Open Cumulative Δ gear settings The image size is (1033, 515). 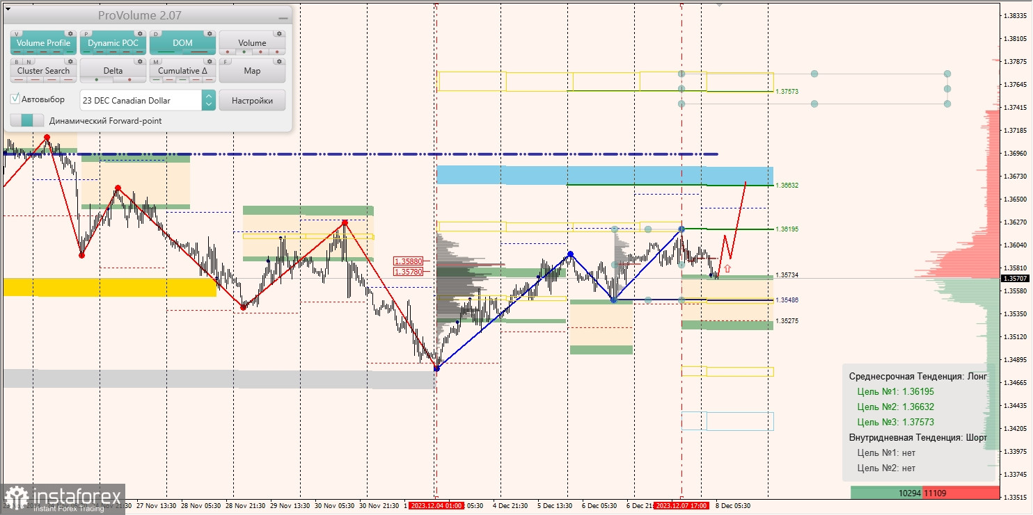[x=209, y=61]
